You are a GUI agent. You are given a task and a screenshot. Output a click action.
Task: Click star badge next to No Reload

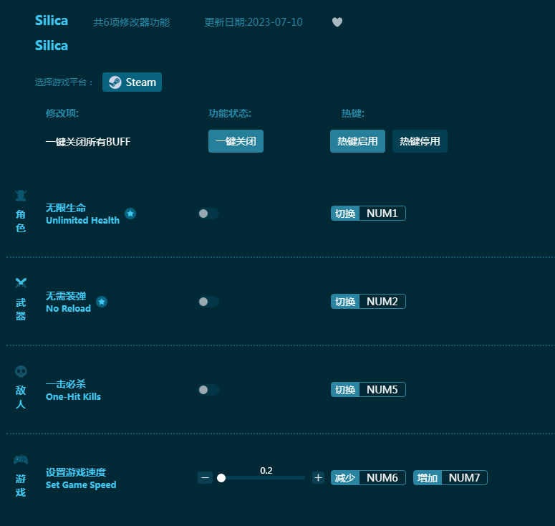coord(102,302)
